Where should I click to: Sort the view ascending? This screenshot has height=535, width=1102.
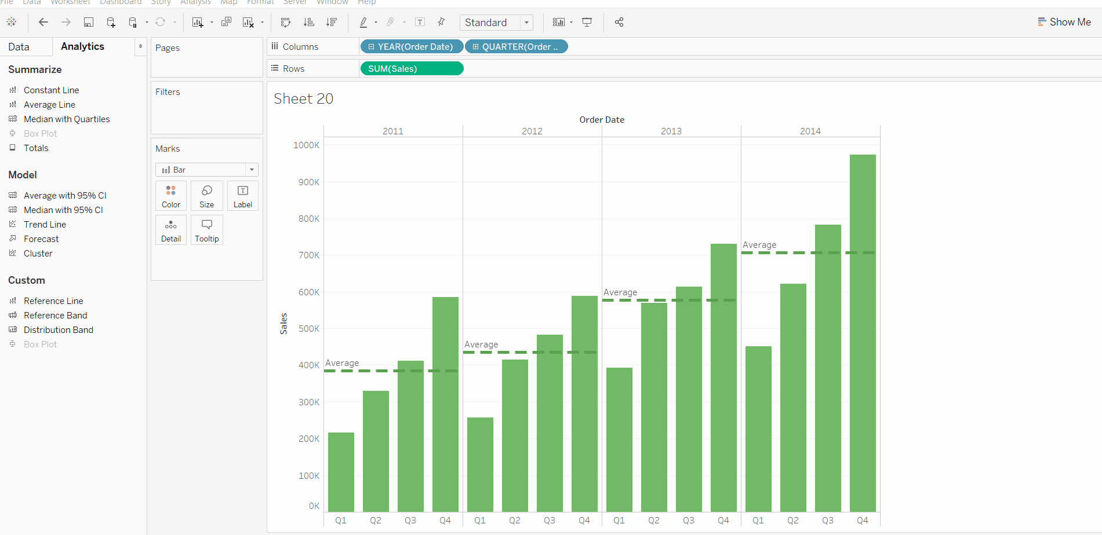click(309, 22)
